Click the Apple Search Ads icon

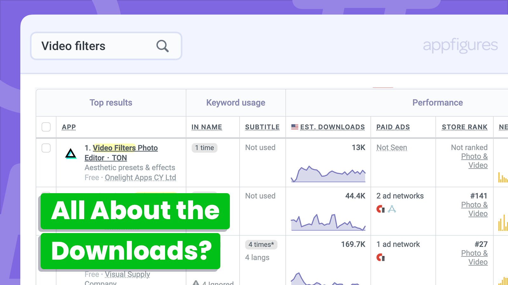(392, 209)
